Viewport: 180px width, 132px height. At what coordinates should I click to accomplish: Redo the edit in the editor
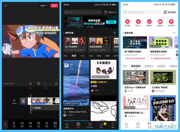pyautogui.click(x=51, y=84)
